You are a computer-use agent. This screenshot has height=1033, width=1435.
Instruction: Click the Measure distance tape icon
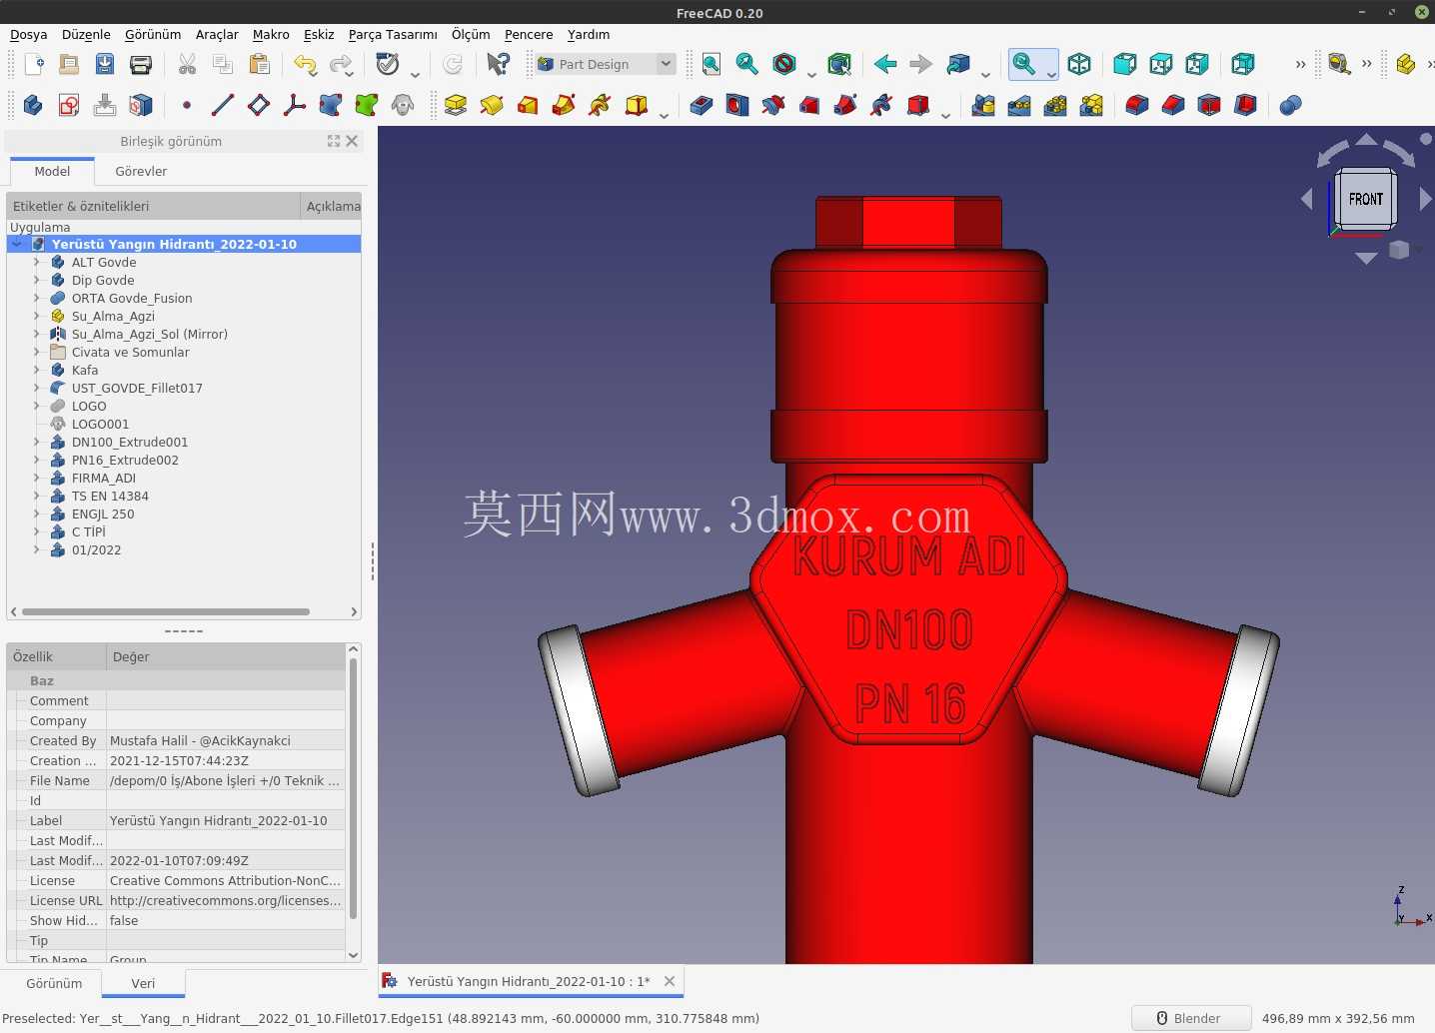point(1340,65)
